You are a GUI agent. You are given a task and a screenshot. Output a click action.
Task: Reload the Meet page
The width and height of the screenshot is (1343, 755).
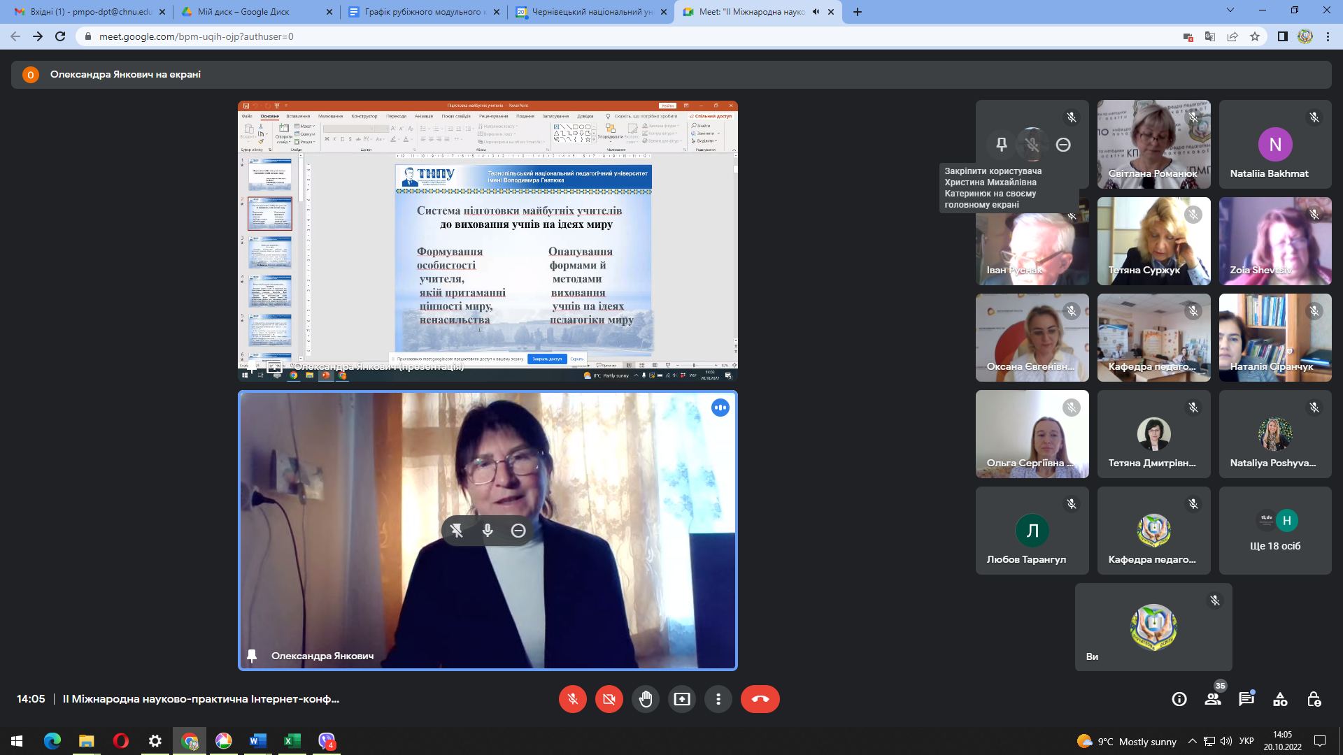pyautogui.click(x=60, y=36)
